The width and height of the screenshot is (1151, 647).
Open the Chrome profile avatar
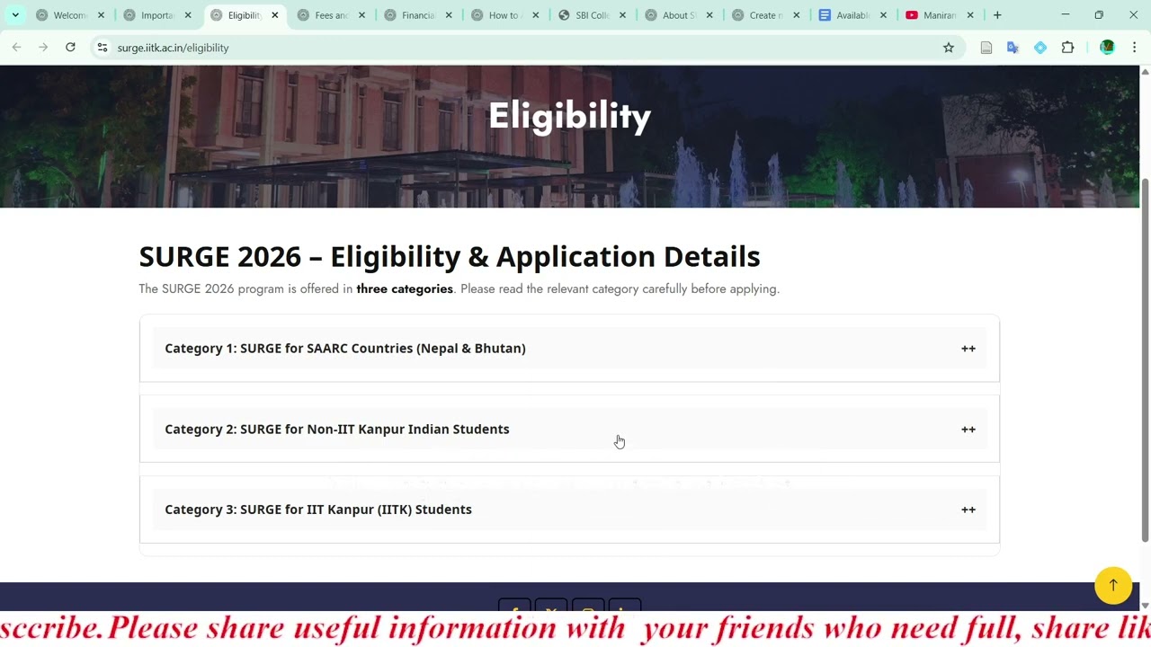point(1107,48)
